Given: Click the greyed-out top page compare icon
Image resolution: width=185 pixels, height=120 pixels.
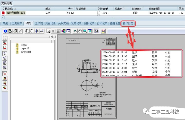Looking at the screenshot, I should (5, 38).
